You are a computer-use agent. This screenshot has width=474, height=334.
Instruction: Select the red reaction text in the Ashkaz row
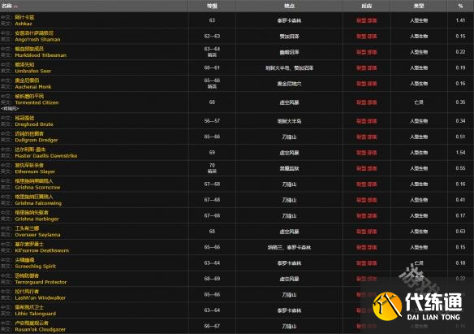[366, 20]
